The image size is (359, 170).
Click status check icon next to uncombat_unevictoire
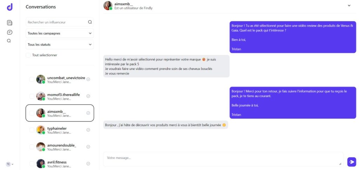pos(88,79)
